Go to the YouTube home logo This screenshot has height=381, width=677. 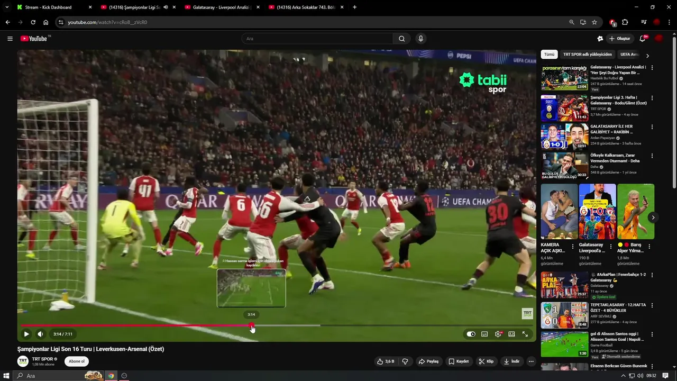(34, 39)
